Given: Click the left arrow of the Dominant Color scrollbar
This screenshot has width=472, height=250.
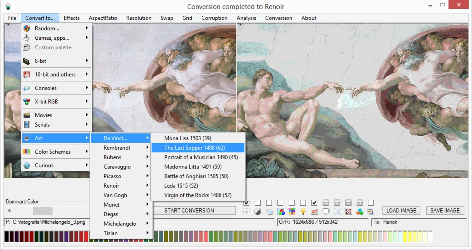Looking at the screenshot, I should 10,211.
